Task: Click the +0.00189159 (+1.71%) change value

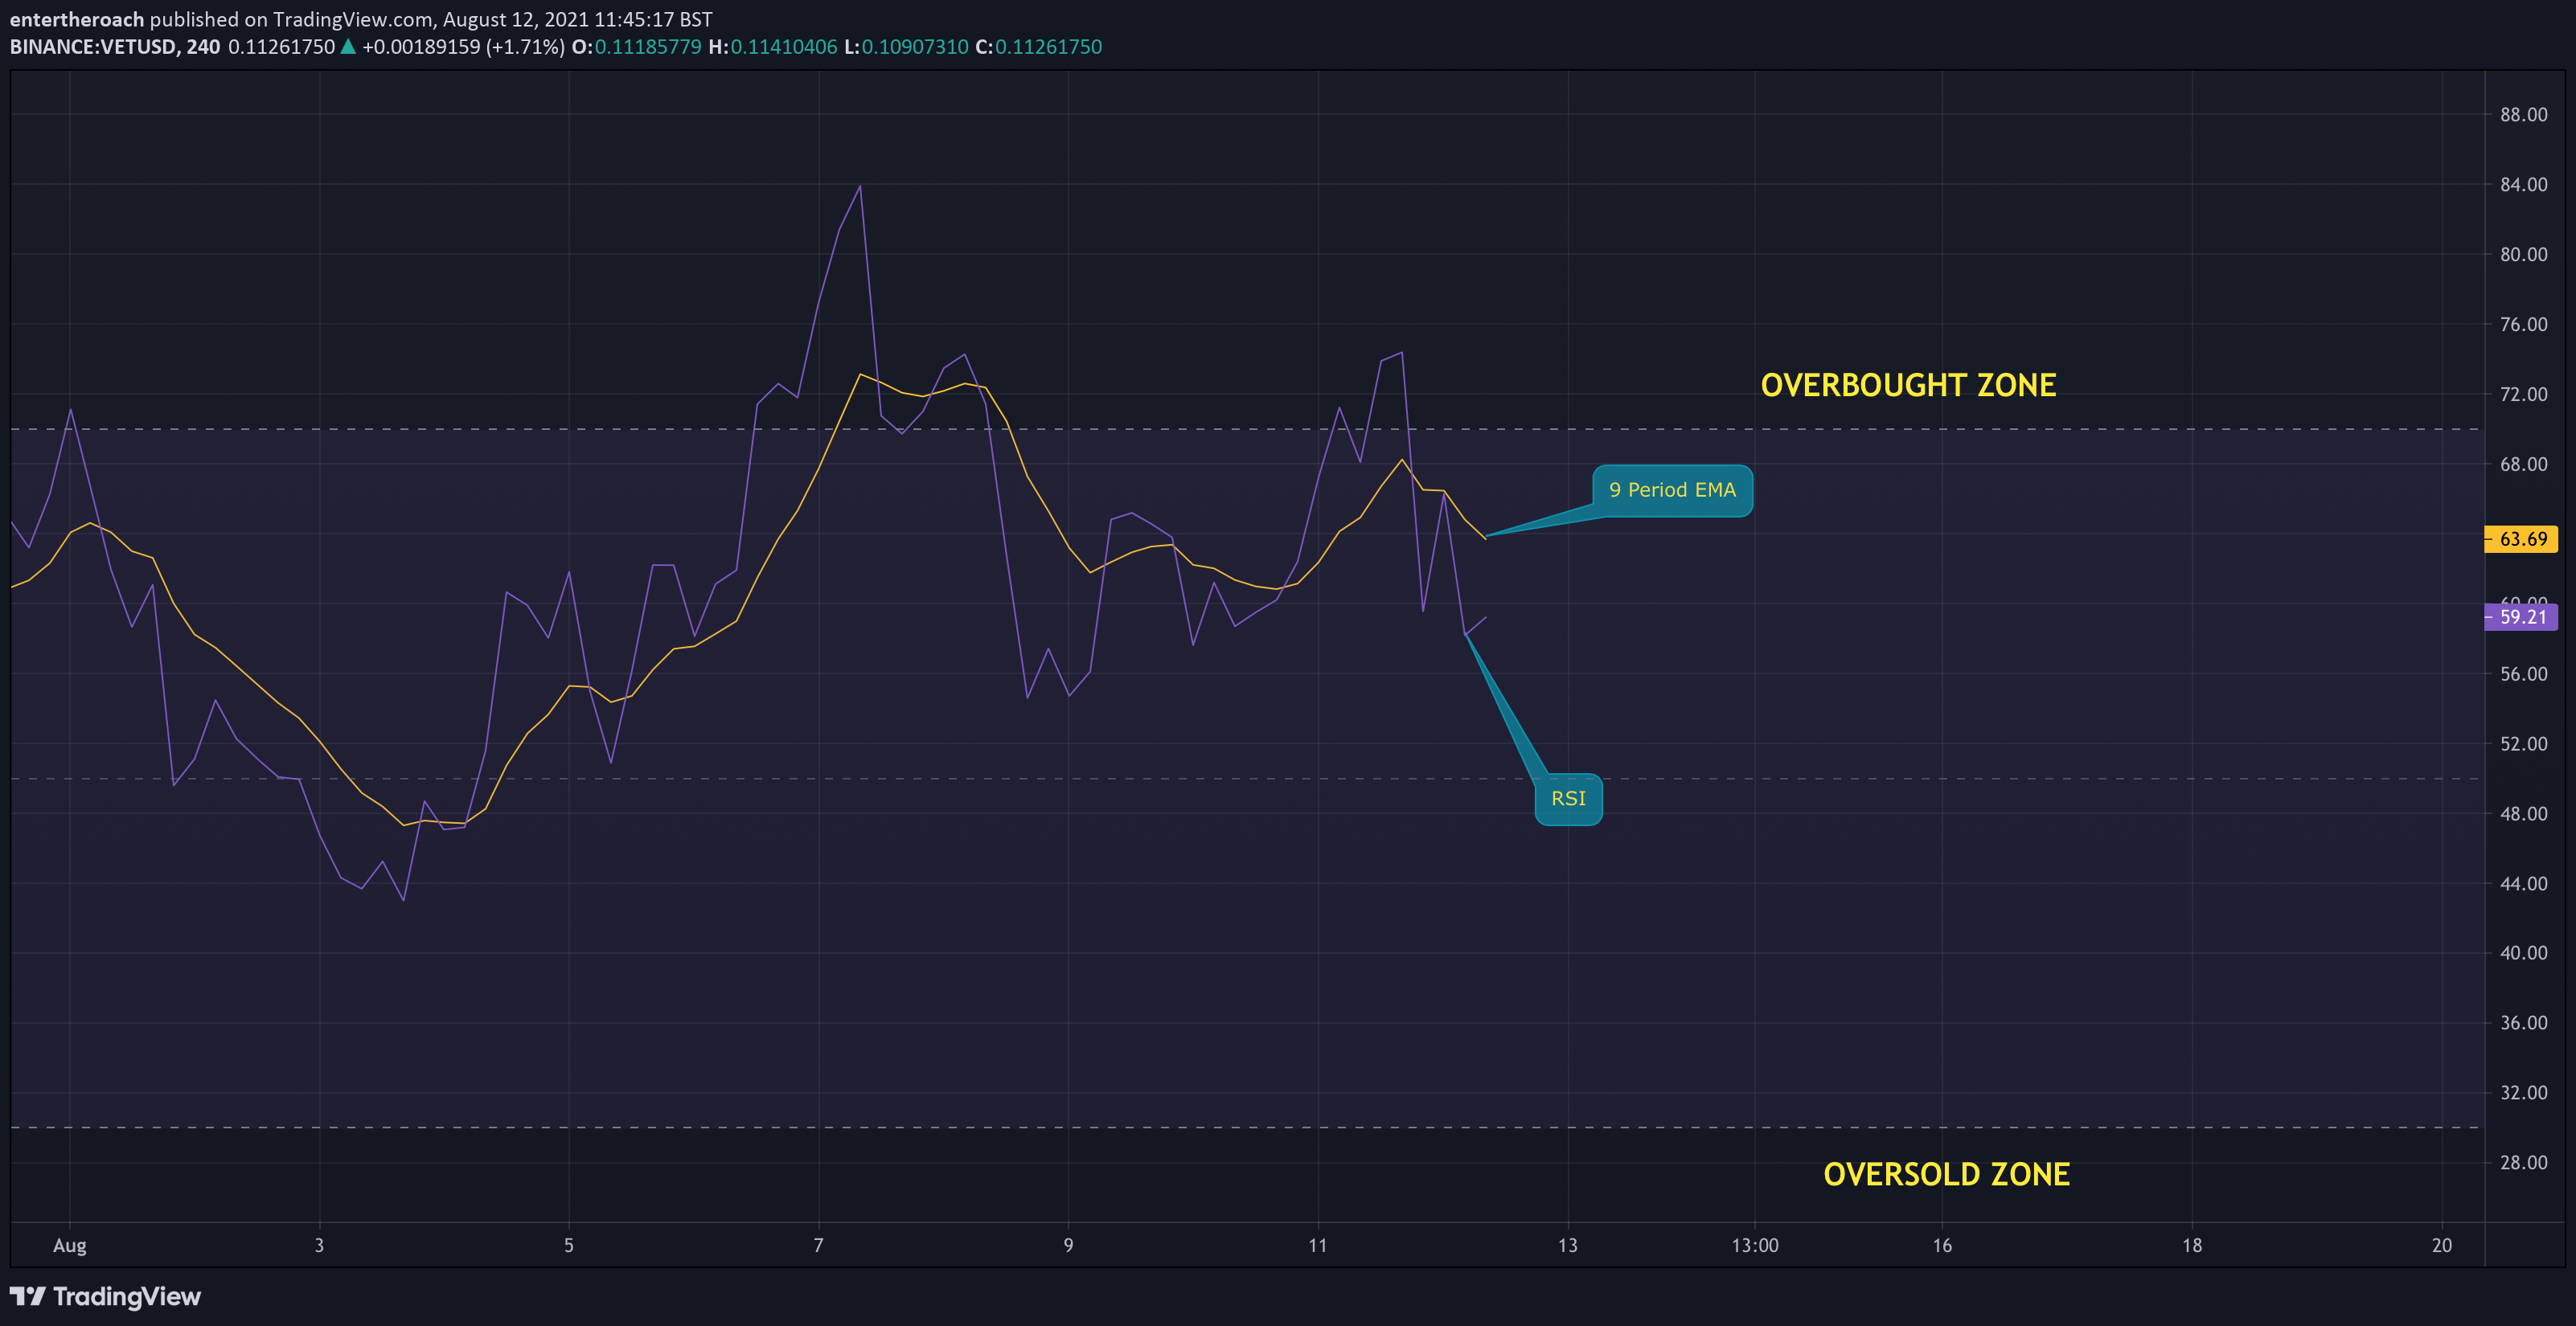Action: pos(463,47)
